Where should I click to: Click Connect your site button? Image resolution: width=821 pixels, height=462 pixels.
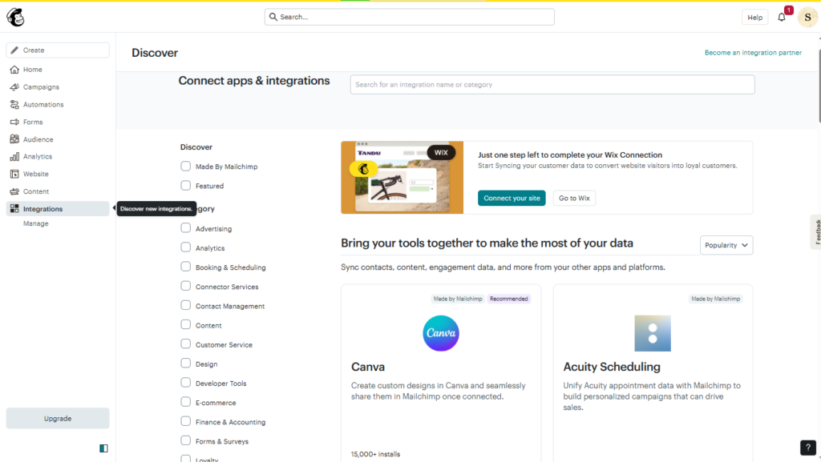(512, 198)
